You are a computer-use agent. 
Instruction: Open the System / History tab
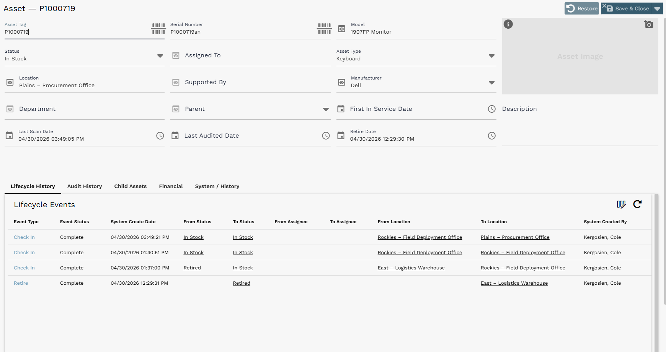[x=217, y=187]
